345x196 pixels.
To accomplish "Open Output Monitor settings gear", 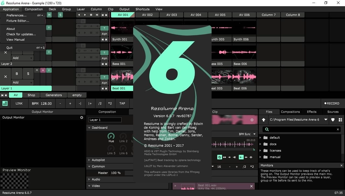I will point(82,117).
